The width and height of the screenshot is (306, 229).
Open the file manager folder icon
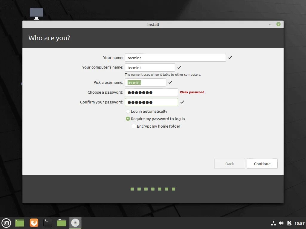[x=62, y=223]
